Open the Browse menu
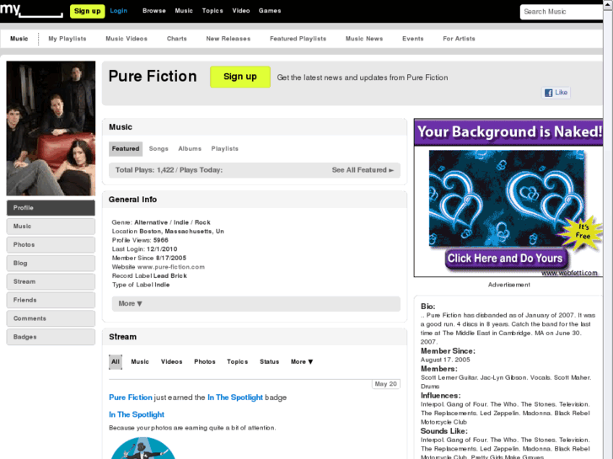 pos(154,11)
